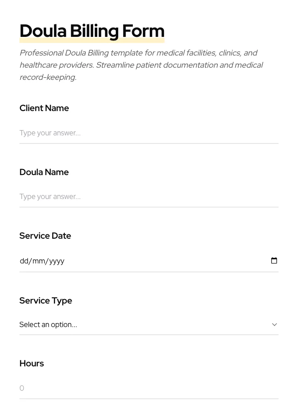Click the Hours section heading
This screenshot has width=298, height=415.
[x=32, y=363]
